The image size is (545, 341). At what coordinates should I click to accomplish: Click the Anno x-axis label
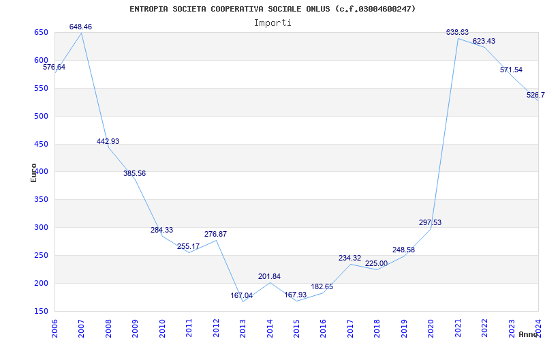coord(529,334)
